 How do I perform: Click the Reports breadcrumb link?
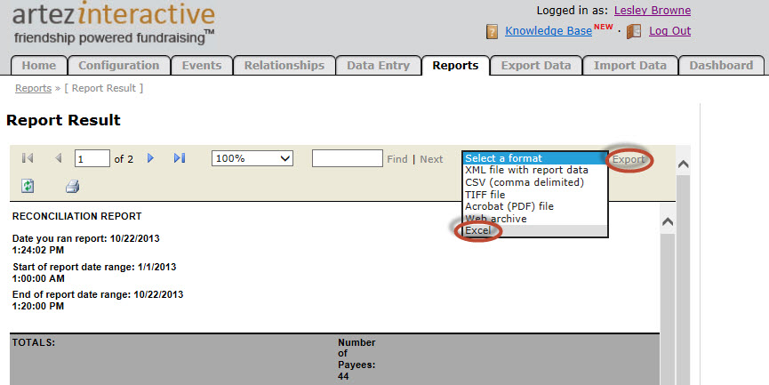click(33, 88)
